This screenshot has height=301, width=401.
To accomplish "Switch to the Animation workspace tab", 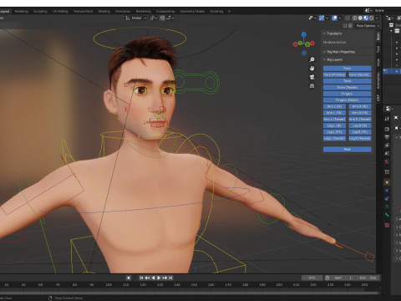I will (123, 12).
